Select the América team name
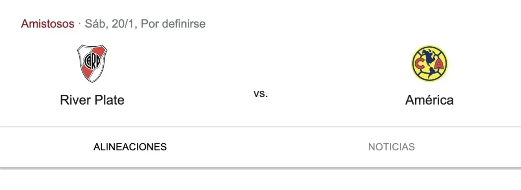The width and height of the screenshot is (521, 190). 429,100
